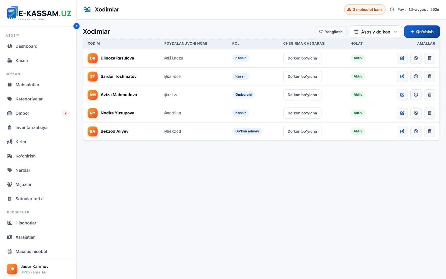Viewport: 446px width, 279px height.
Task: Edit Nodira Yusupova's employee record
Action: point(402,113)
